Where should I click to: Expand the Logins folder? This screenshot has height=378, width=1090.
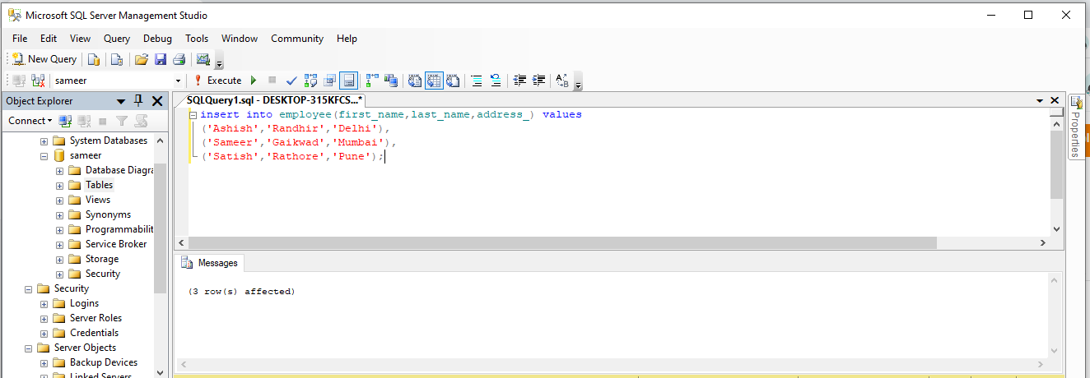click(x=44, y=303)
